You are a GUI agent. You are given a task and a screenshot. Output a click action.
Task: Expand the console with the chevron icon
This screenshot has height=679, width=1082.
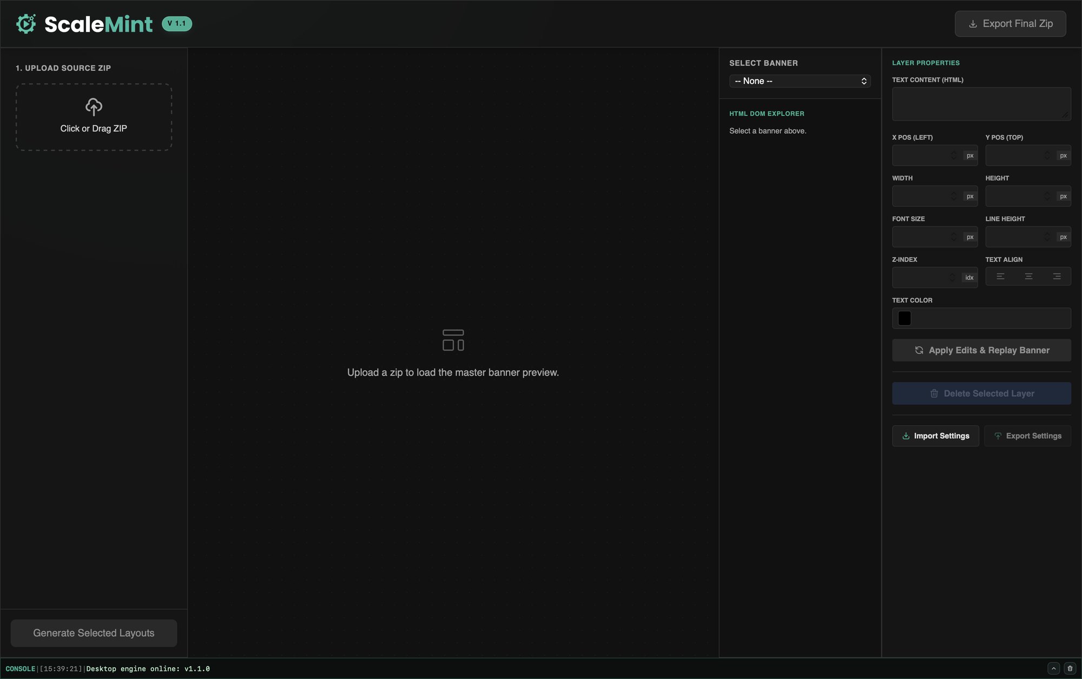tap(1053, 669)
